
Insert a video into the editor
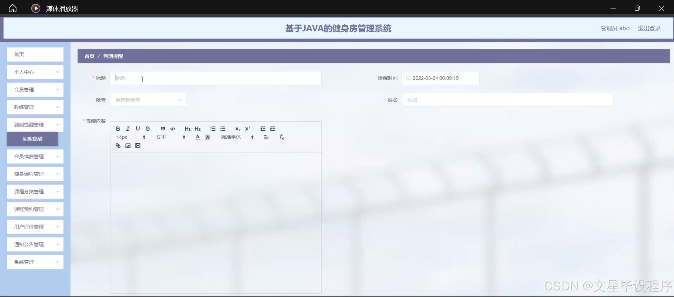tap(138, 146)
